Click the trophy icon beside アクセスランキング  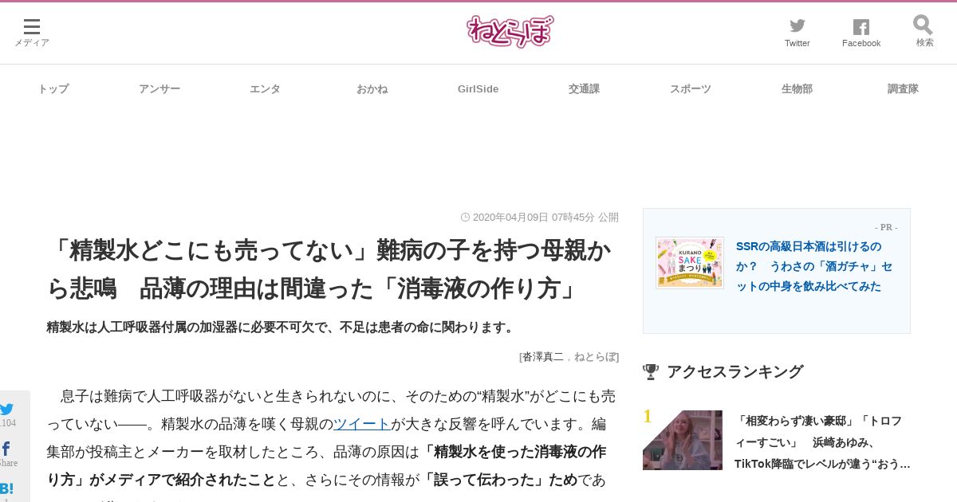tap(651, 371)
